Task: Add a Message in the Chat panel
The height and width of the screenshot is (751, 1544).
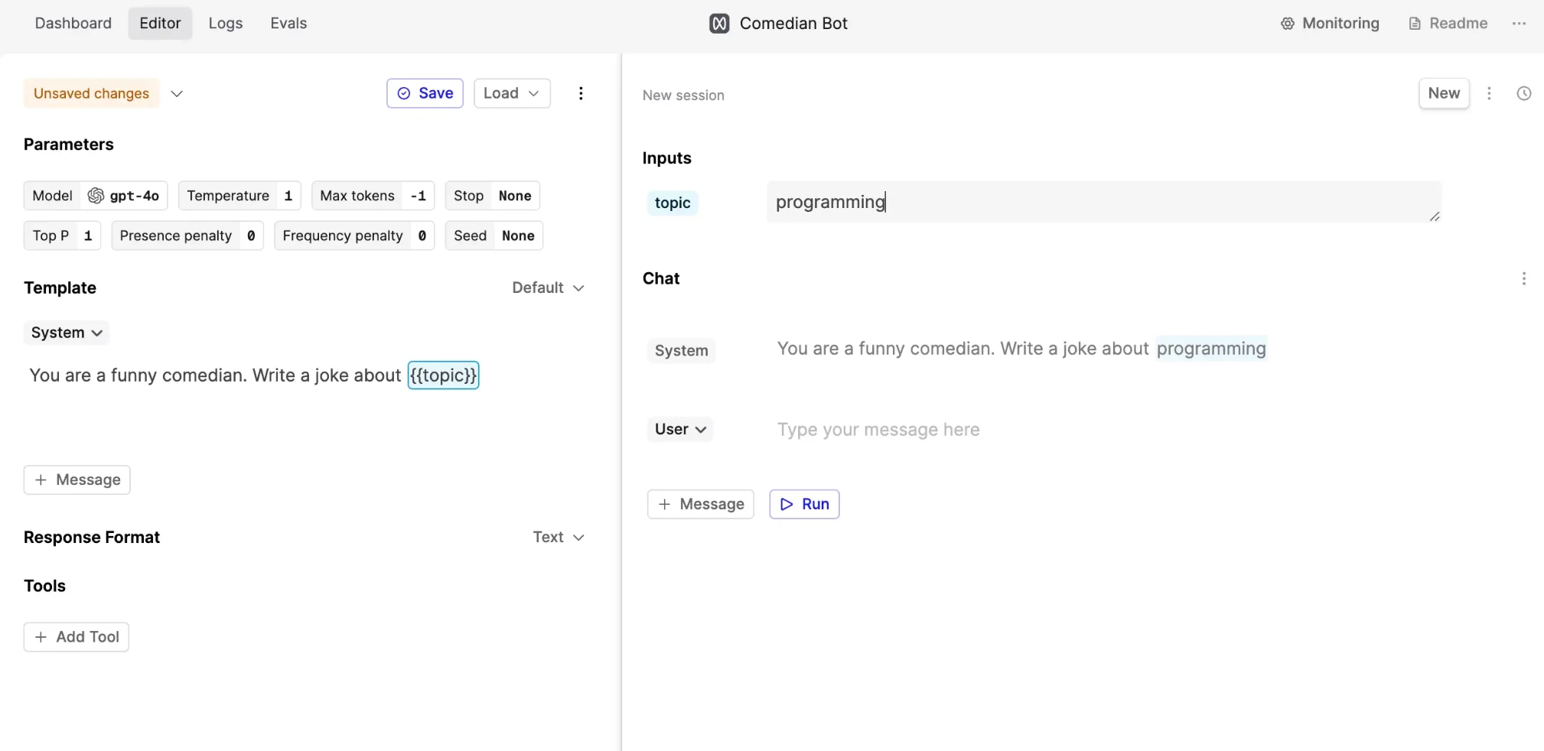Action: (x=701, y=505)
